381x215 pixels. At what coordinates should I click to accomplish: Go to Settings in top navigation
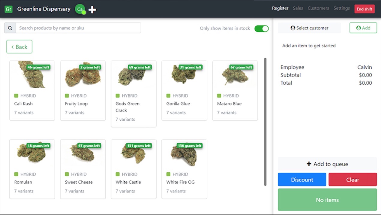click(x=341, y=8)
